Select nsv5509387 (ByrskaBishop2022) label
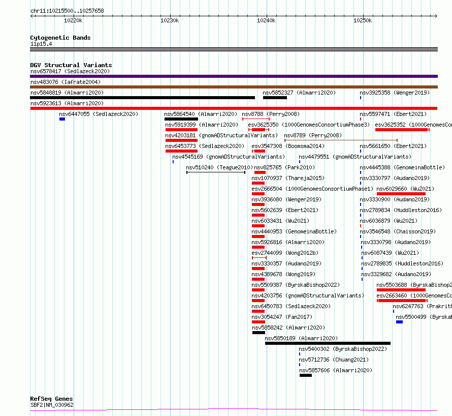Viewport: 452px width, 416px height. click(296, 285)
